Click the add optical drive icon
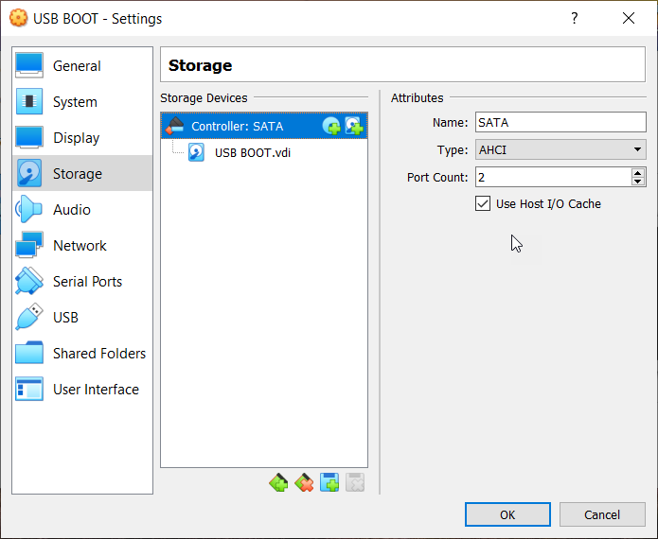 click(x=331, y=126)
